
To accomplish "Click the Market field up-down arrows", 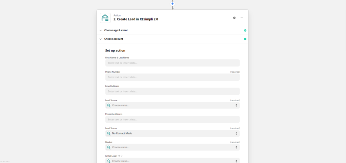I will pos(236,147).
